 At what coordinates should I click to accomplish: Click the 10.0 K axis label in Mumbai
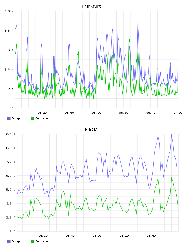click(10, 134)
